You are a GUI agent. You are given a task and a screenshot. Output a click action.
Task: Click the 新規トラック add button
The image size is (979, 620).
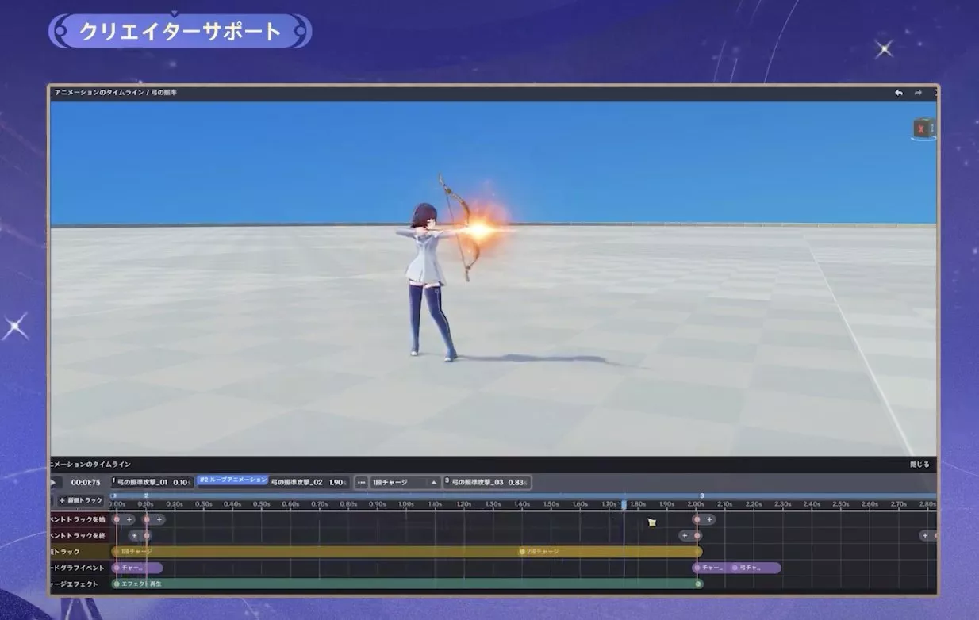81,500
